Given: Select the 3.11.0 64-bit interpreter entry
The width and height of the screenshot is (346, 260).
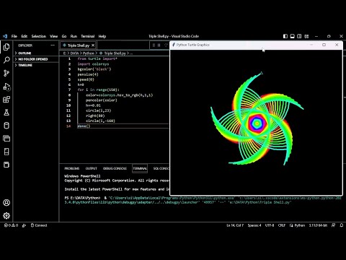Looking at the screenshot, I should coord(318,225).
